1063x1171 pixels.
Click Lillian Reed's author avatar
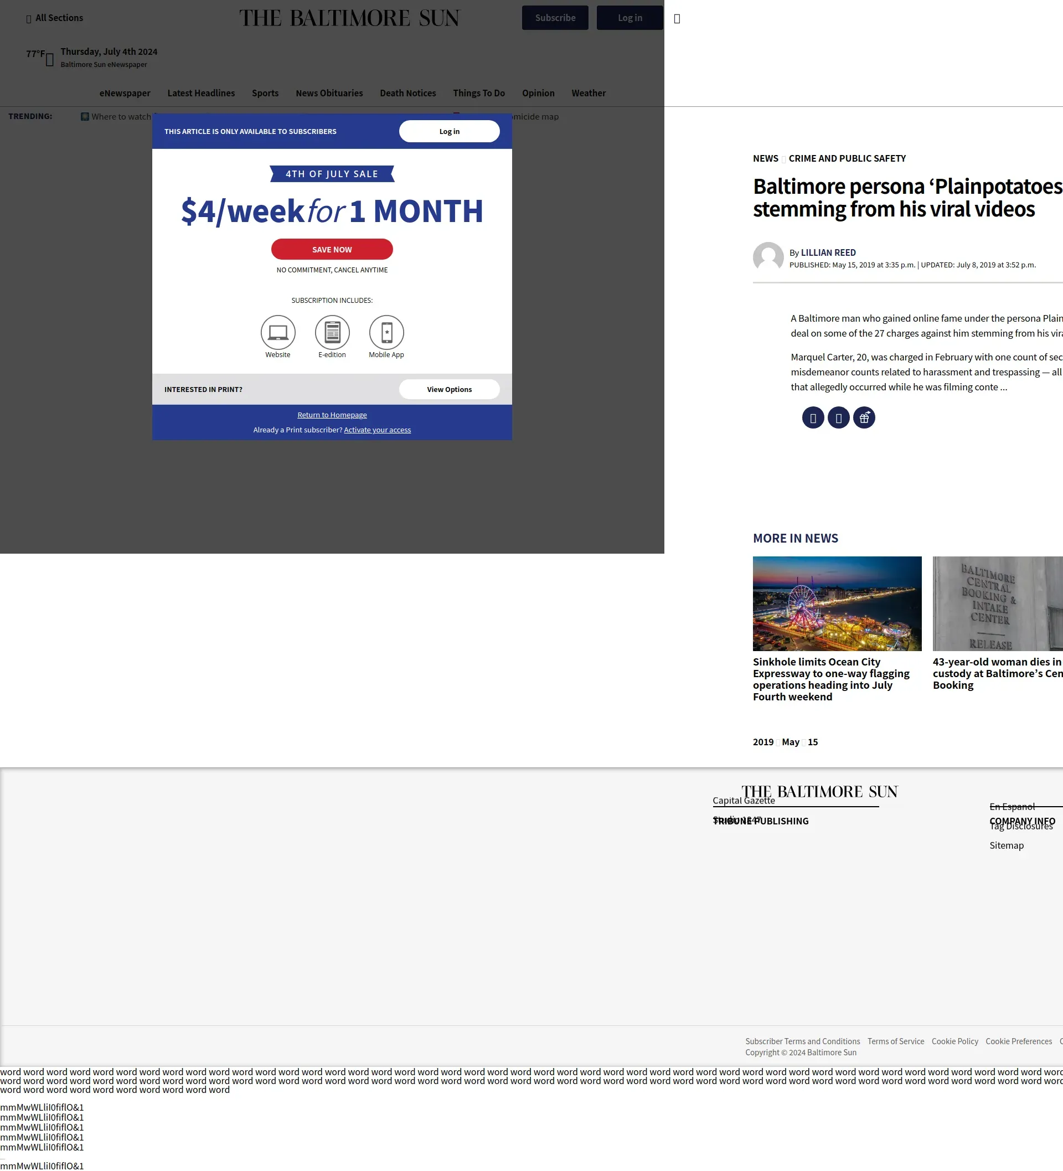click(x=768, y=257)
